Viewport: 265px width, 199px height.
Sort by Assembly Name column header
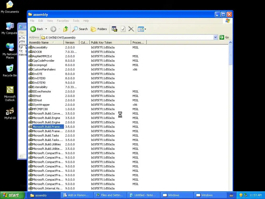click(46, 42)
